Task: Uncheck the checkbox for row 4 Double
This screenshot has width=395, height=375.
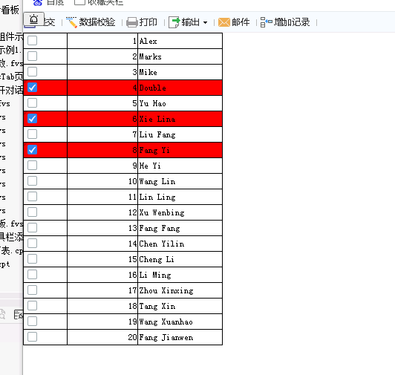Action: 32,88
